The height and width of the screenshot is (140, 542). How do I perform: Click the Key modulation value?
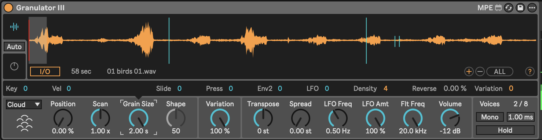pyautogui.click(x=26, y=88)
